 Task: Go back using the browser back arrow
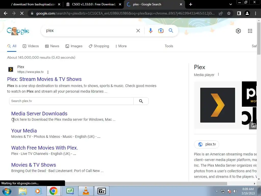pos(6,13)
